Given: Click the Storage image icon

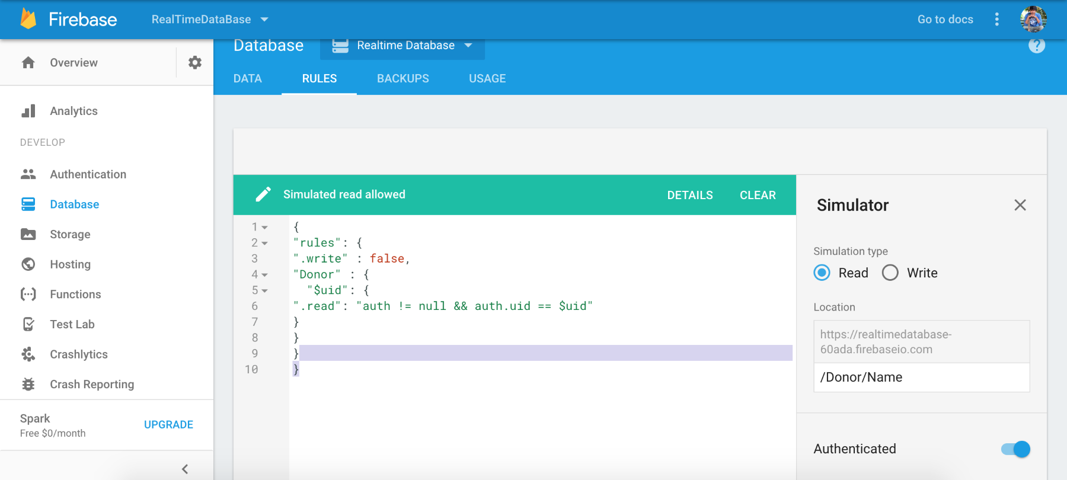Looking at the screenshot, I should click(x=28, y=234).
